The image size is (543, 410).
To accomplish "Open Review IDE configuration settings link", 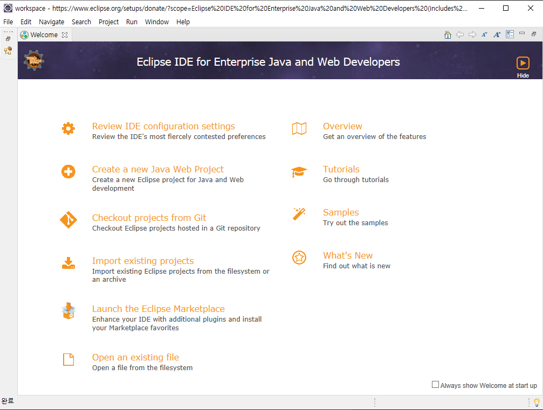I will pos(163,126).
